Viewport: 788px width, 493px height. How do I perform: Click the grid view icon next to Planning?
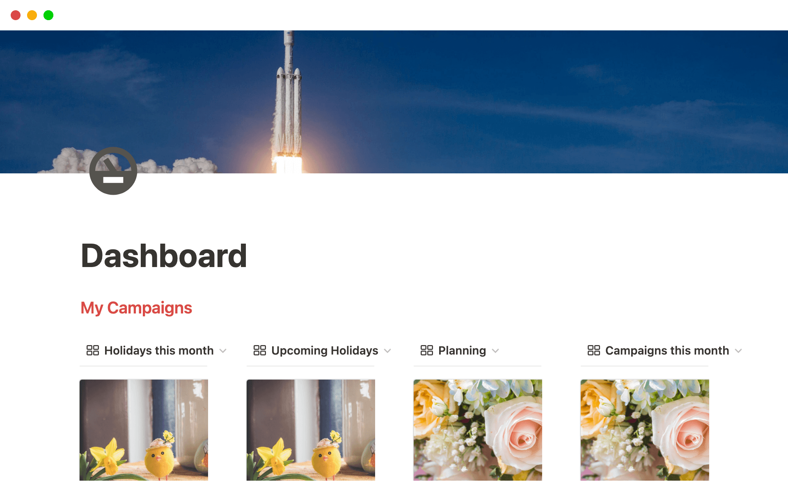426,350
